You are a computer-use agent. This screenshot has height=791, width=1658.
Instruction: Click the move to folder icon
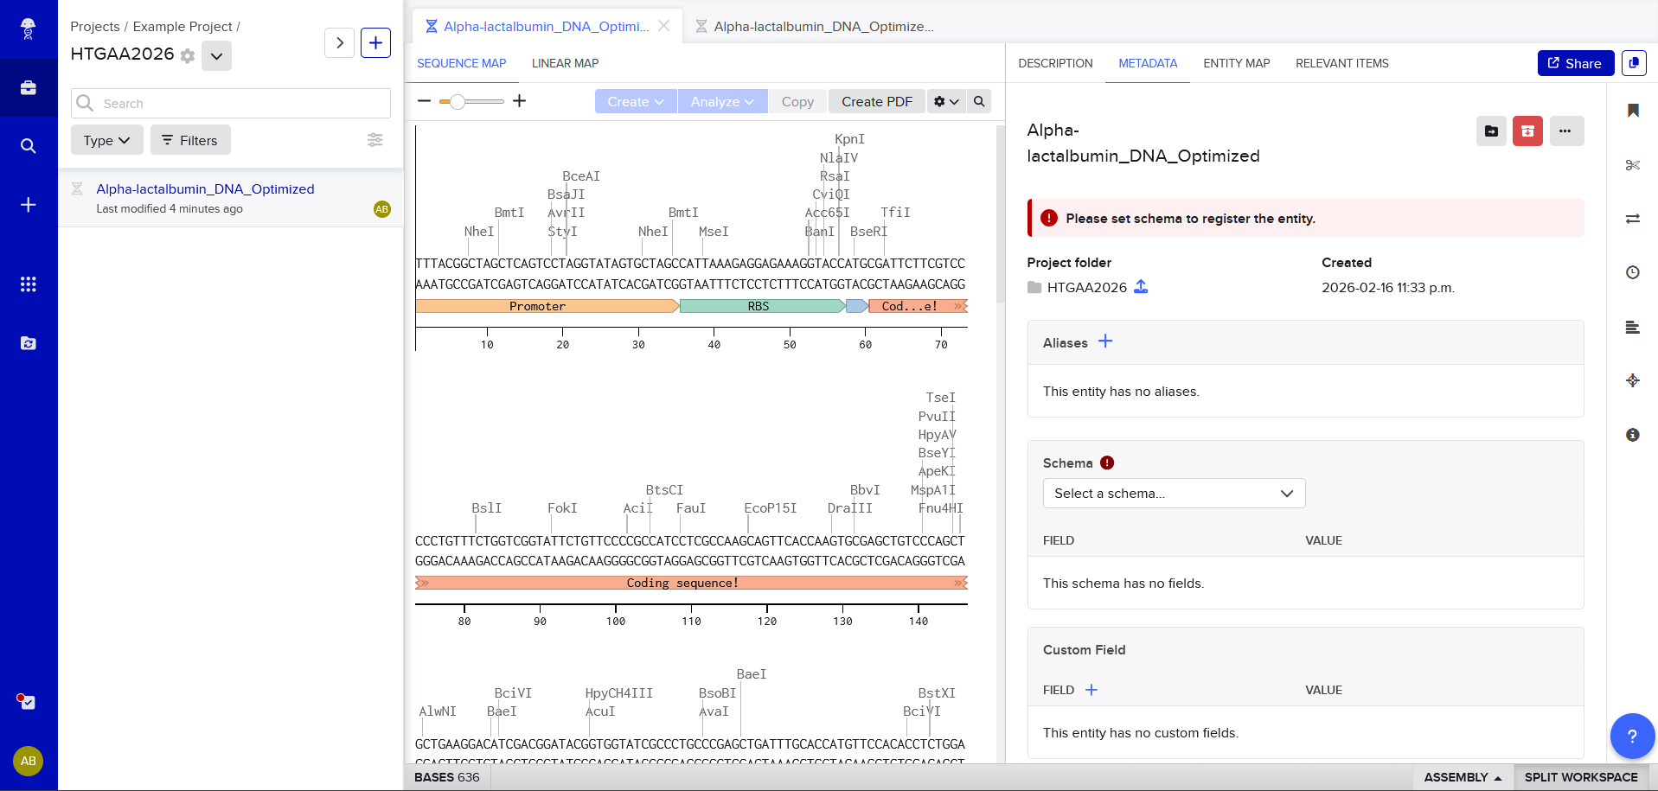[x=1491, y=131]
